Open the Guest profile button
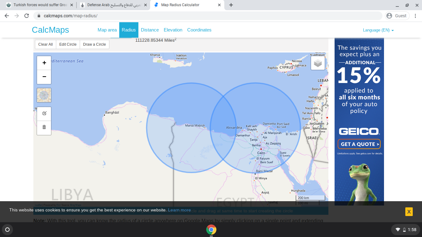Image resolution: width=422 pixels, height=237 pixels. 397,16
